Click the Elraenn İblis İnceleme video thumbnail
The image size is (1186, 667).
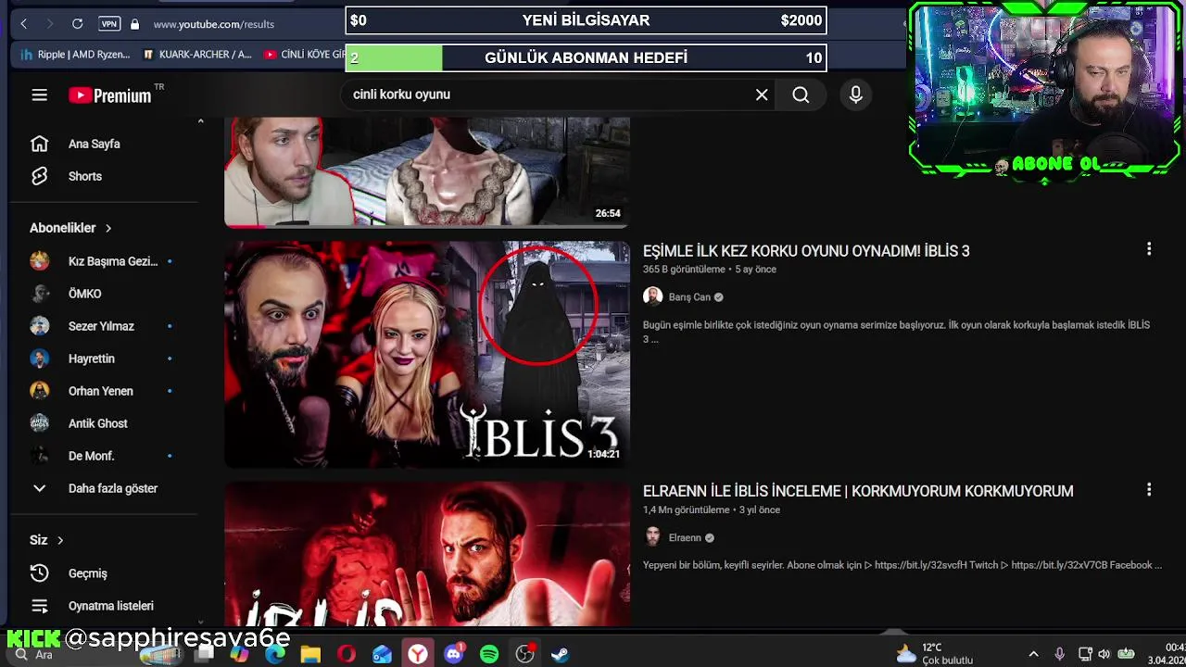[427, 554]
